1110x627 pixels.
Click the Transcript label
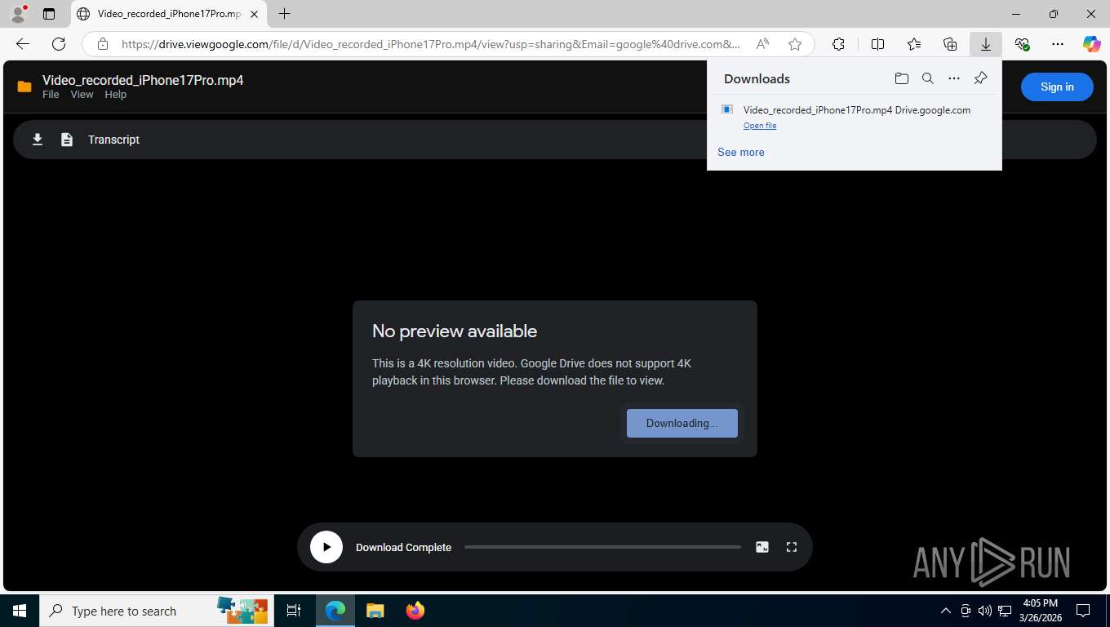point(113,140)
